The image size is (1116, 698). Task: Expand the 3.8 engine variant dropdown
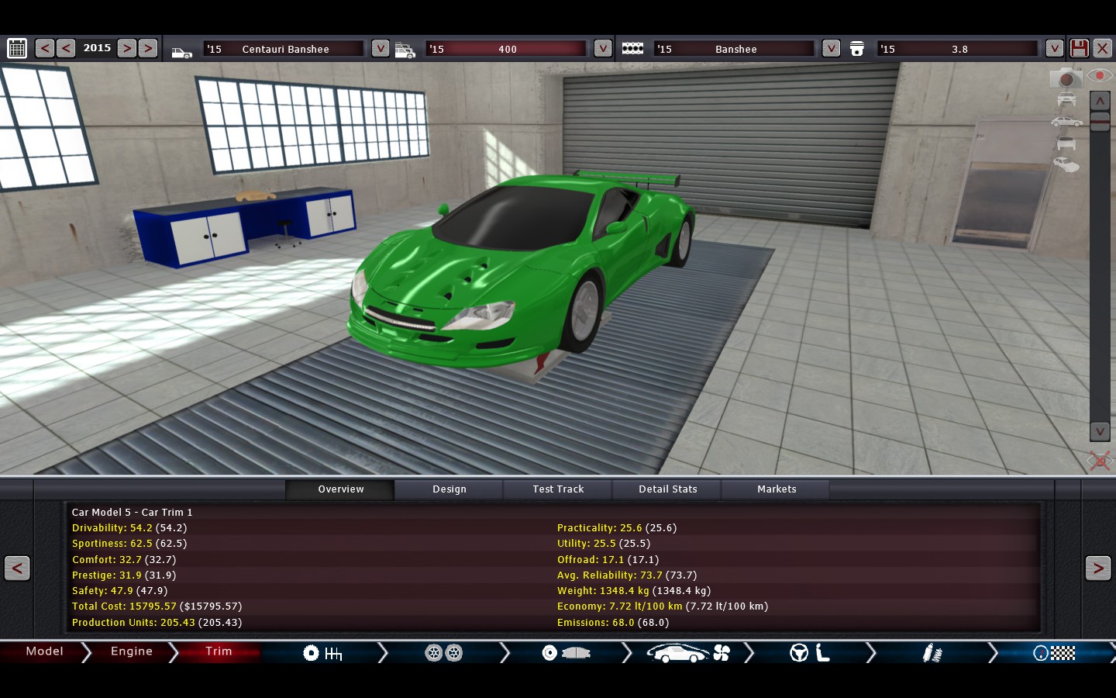pyautogui.click(x=1055, y=48)
